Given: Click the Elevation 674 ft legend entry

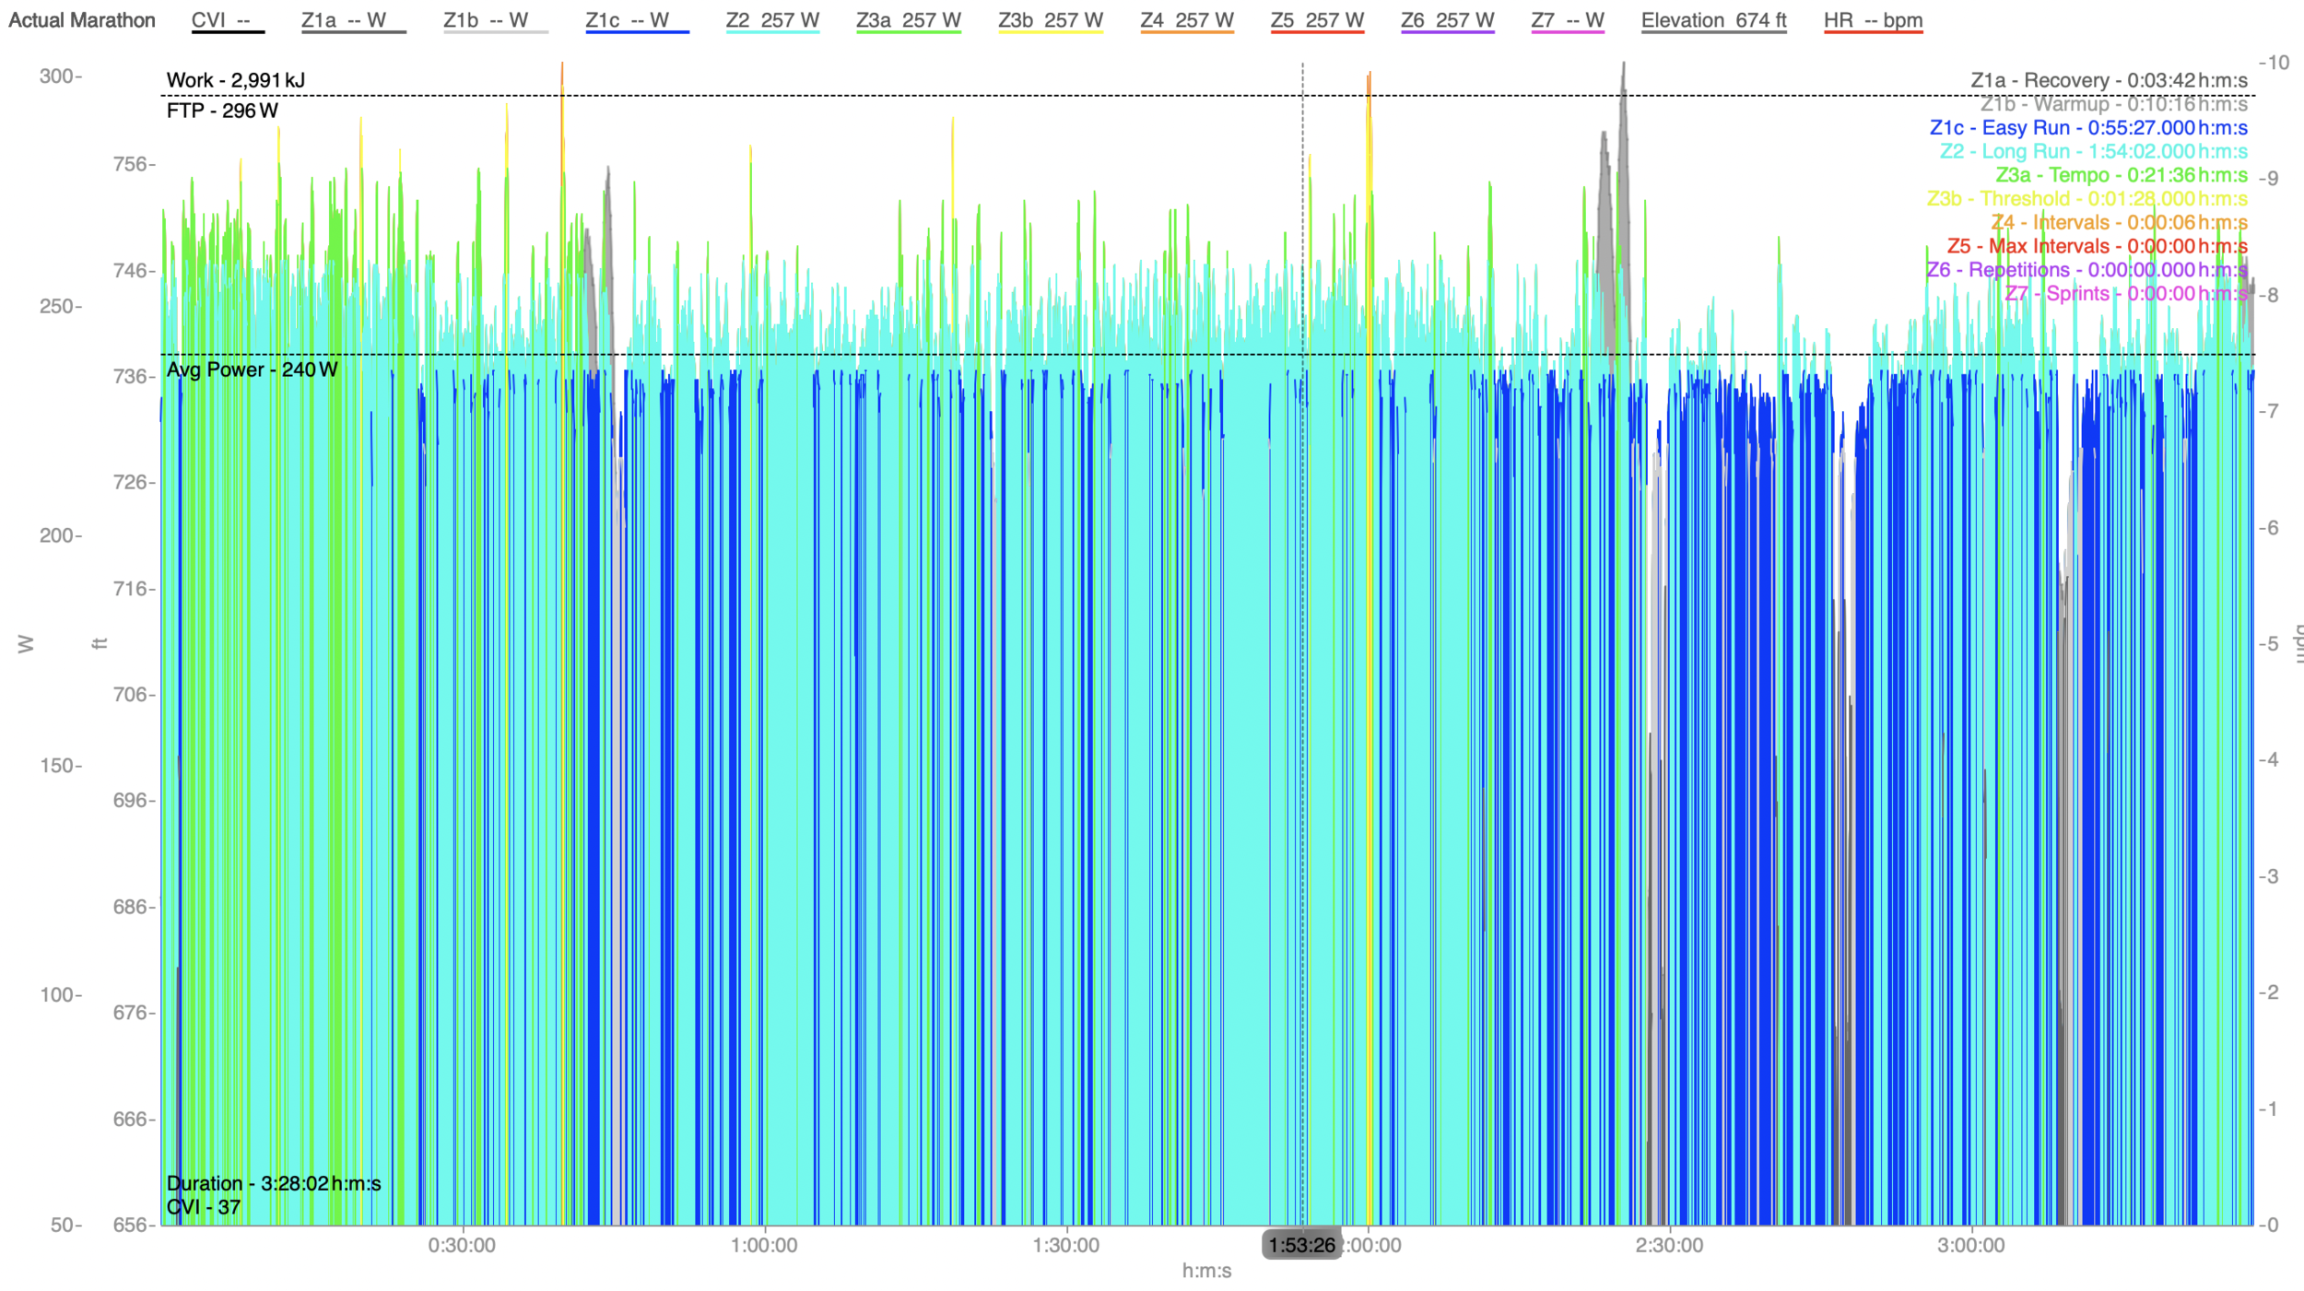Looking at the screenshot, I should click(x=1713, y=20).
